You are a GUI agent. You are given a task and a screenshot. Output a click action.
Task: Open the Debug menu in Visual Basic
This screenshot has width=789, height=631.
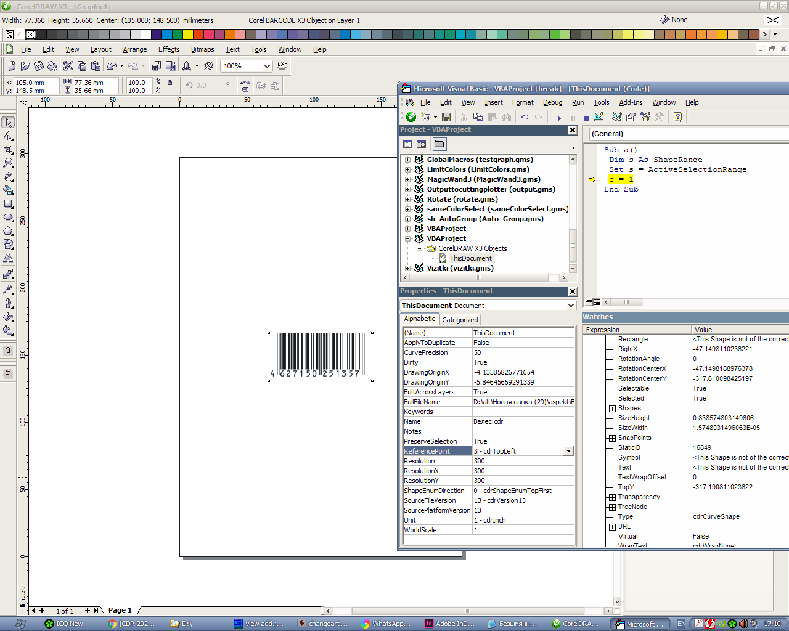coord(552,102)
